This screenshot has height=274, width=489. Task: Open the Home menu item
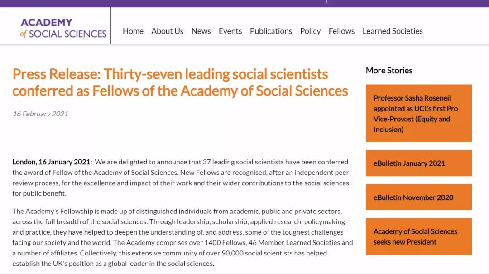coord(133,31)
